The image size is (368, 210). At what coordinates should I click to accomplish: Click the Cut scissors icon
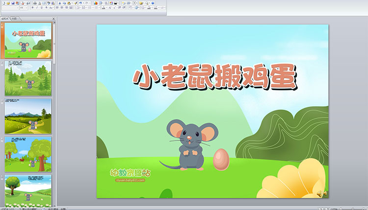tap(59, 3)
